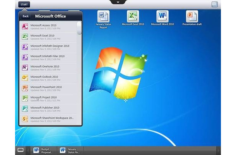Open Microsoft SharePoint Workspace icon
This screenshot has height=155, width=236.
(25, 119)
